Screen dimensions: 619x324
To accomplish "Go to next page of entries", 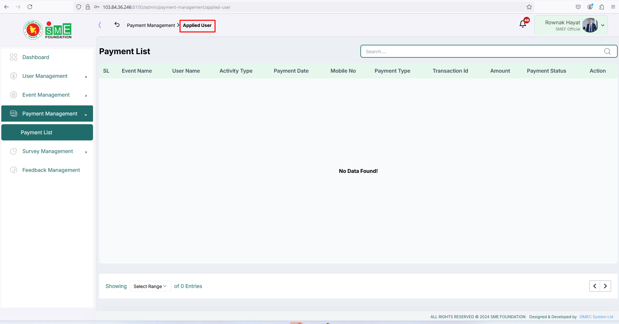I will coord(605,286).
